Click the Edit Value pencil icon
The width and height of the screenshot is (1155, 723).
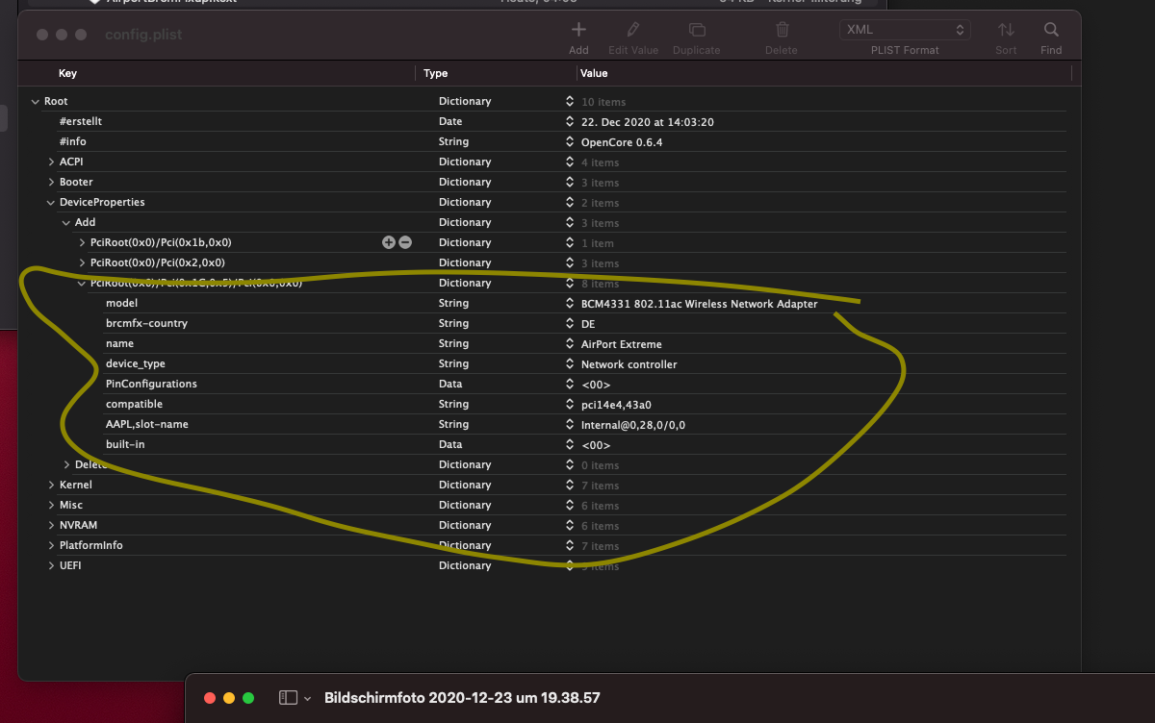(x=632, y=30)
